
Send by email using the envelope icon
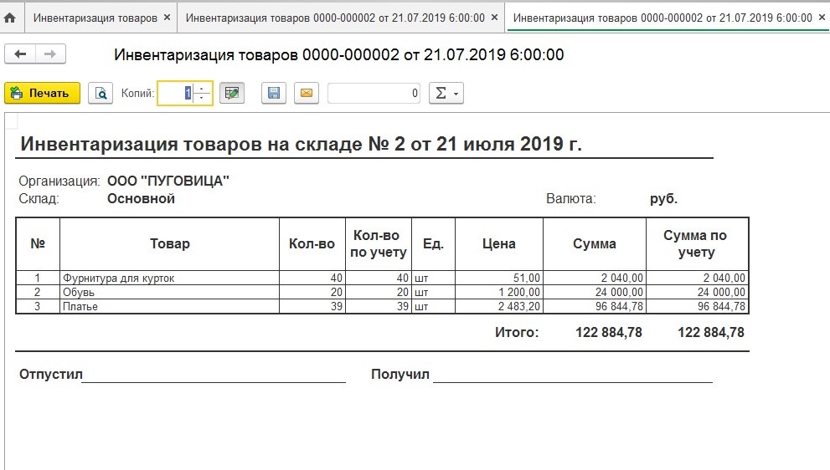click(306, 94)
